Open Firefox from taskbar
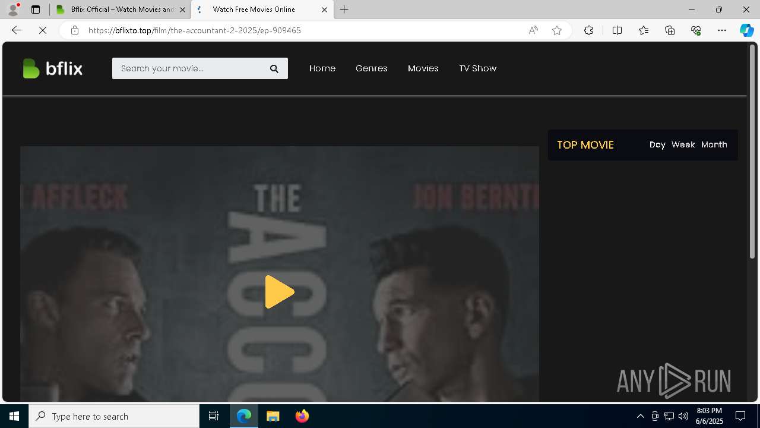The image size is (760, 428). click(x=302, y=416)
